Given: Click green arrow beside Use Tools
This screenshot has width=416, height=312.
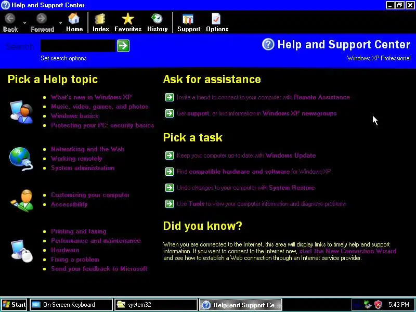Looking at the screenshot, I should point(170,204).
